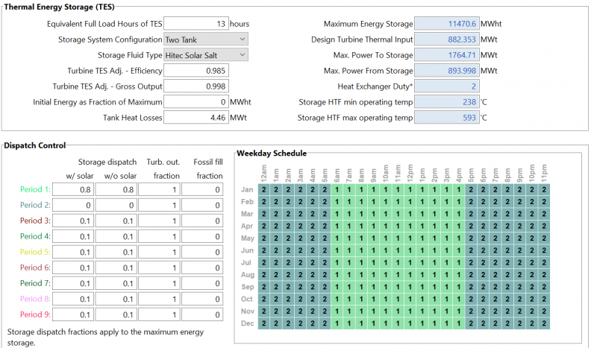Viewport: 597px width, 348px height.
Task: Select the Heat Exchanger Duty value field
Action: click(446, 86)
